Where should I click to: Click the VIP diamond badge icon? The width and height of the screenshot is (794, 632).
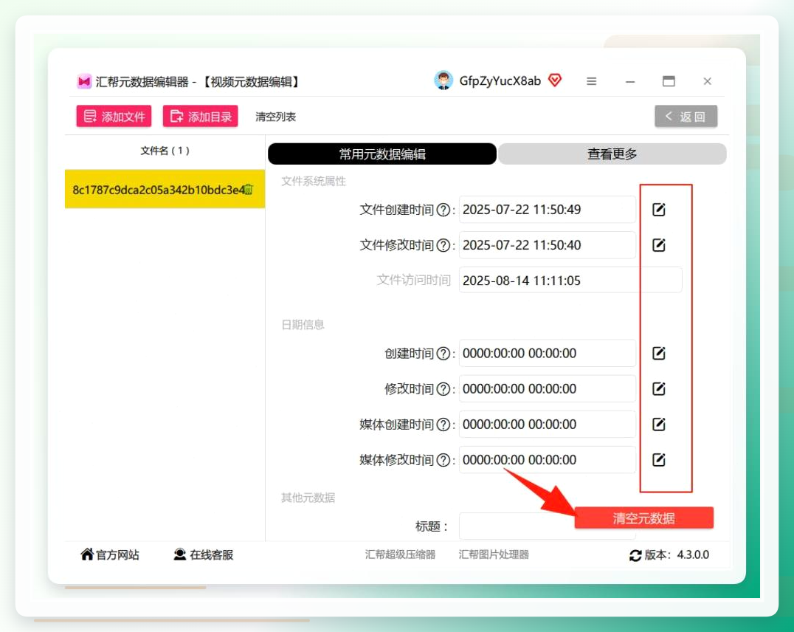555,80
